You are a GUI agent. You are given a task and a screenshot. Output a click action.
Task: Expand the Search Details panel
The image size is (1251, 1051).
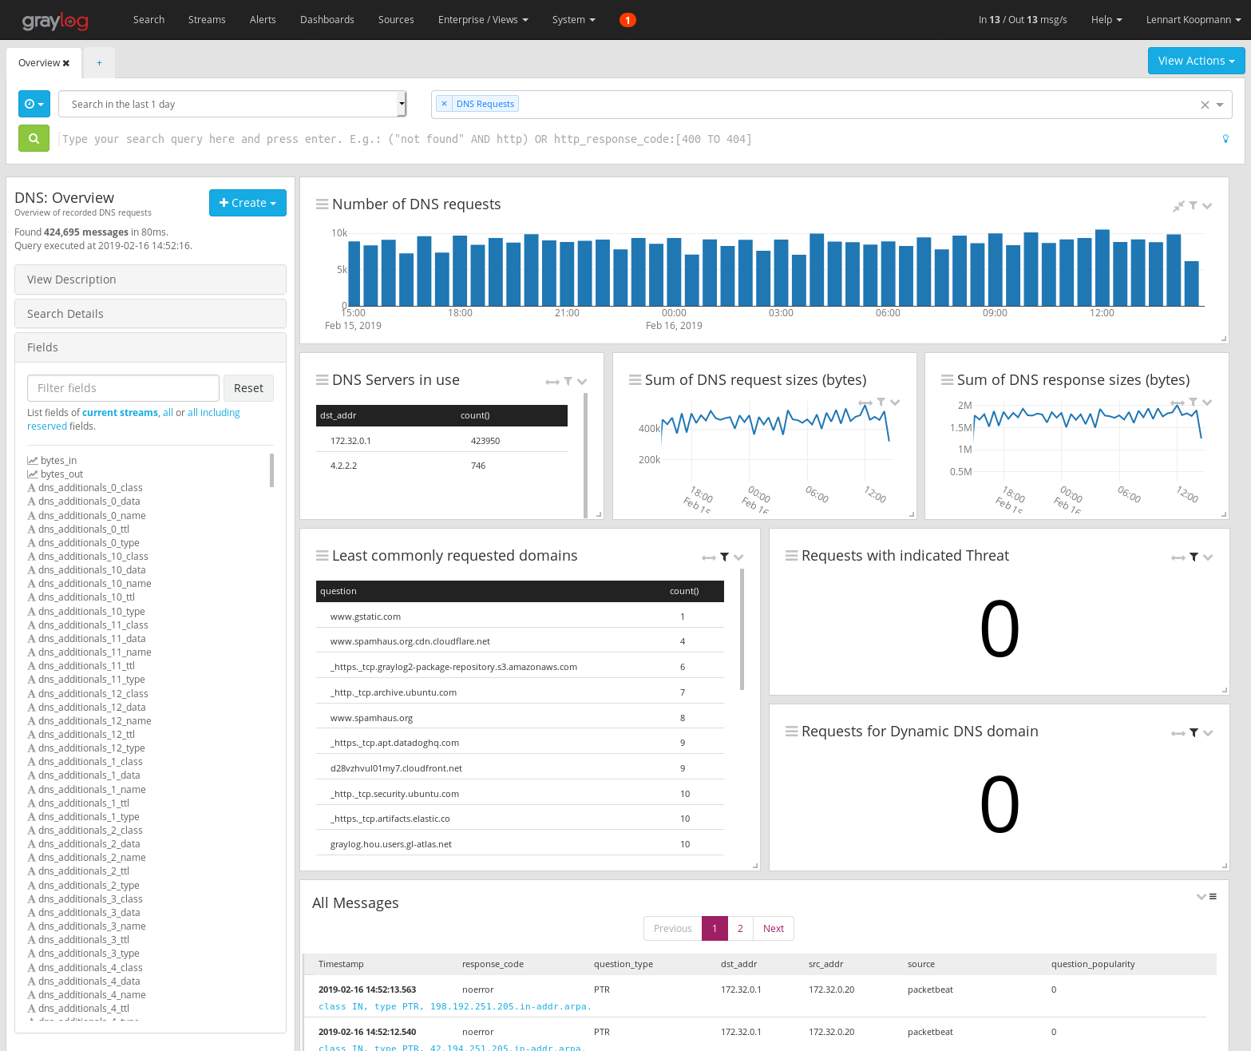click(x=150, y=314)
